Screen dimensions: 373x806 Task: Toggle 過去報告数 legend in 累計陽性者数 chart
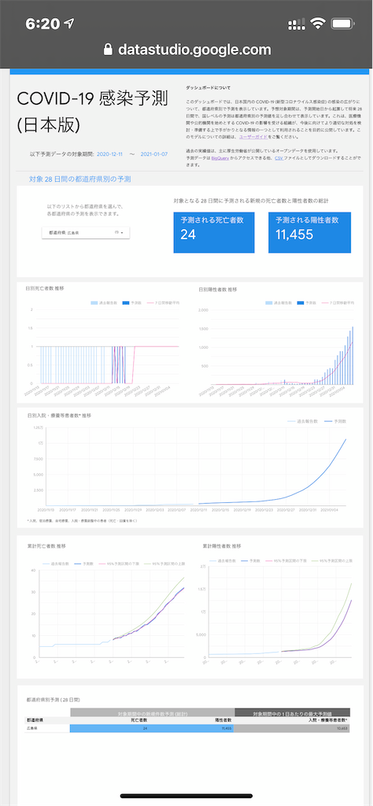pyautogui.click(x=223, y=560)
